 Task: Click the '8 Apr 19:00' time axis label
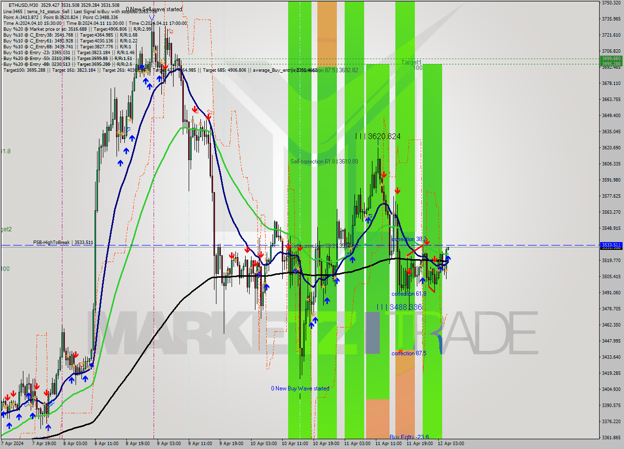coord(137,444)
